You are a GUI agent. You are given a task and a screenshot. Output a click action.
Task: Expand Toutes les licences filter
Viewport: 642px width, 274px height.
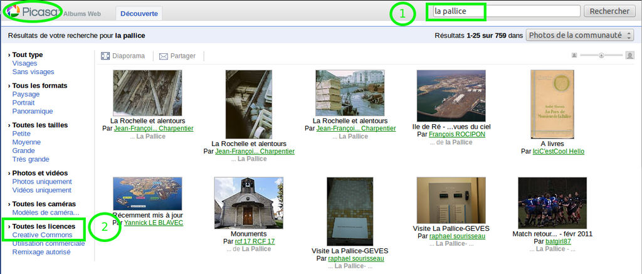click(43, 226)
